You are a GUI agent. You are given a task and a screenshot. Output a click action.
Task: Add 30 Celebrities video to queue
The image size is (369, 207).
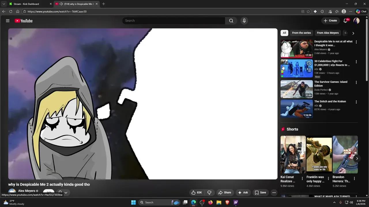pyautogui.click(x=309, y=70)
